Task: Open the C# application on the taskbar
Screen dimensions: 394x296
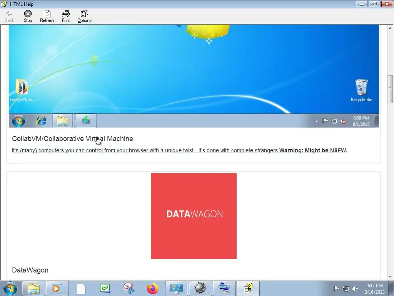Action: click(105, 288)
